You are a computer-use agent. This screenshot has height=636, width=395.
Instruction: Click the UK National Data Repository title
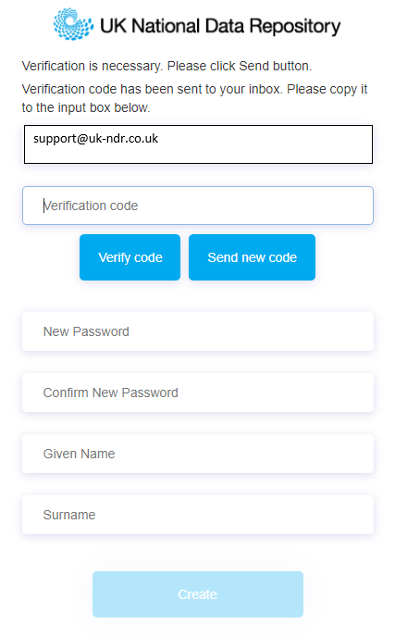tap(220, 26)
